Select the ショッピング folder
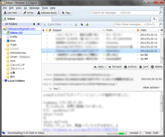The height and width of the screenshot is (137, 165). 17,65
